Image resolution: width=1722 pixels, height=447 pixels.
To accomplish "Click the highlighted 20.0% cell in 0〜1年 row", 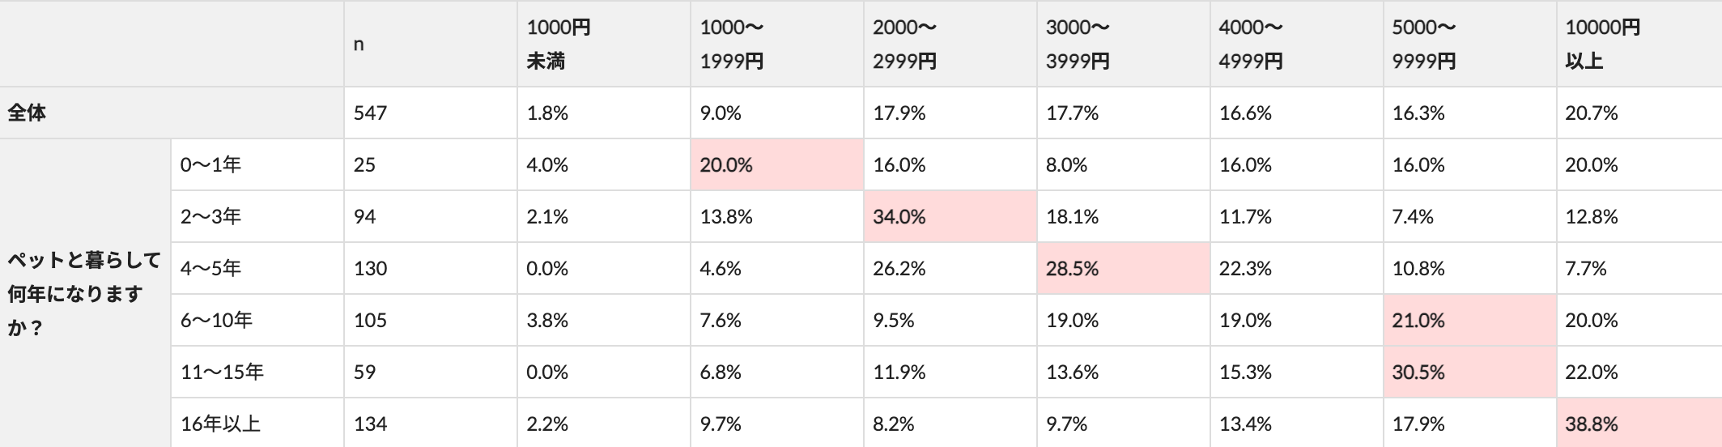I will tap(726, 165).
